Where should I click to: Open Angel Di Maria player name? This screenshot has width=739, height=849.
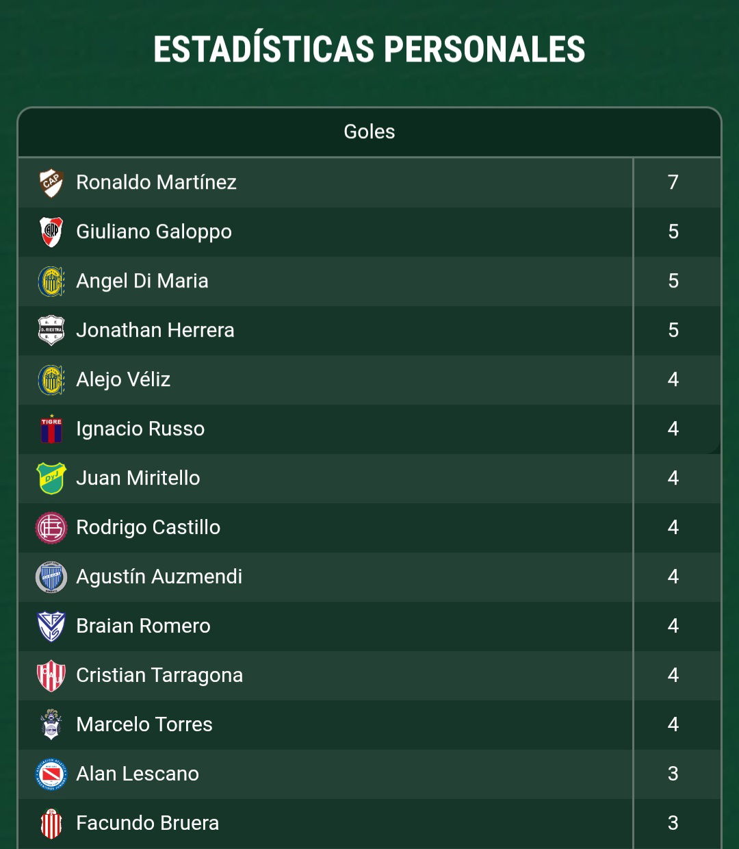[142, 281]
